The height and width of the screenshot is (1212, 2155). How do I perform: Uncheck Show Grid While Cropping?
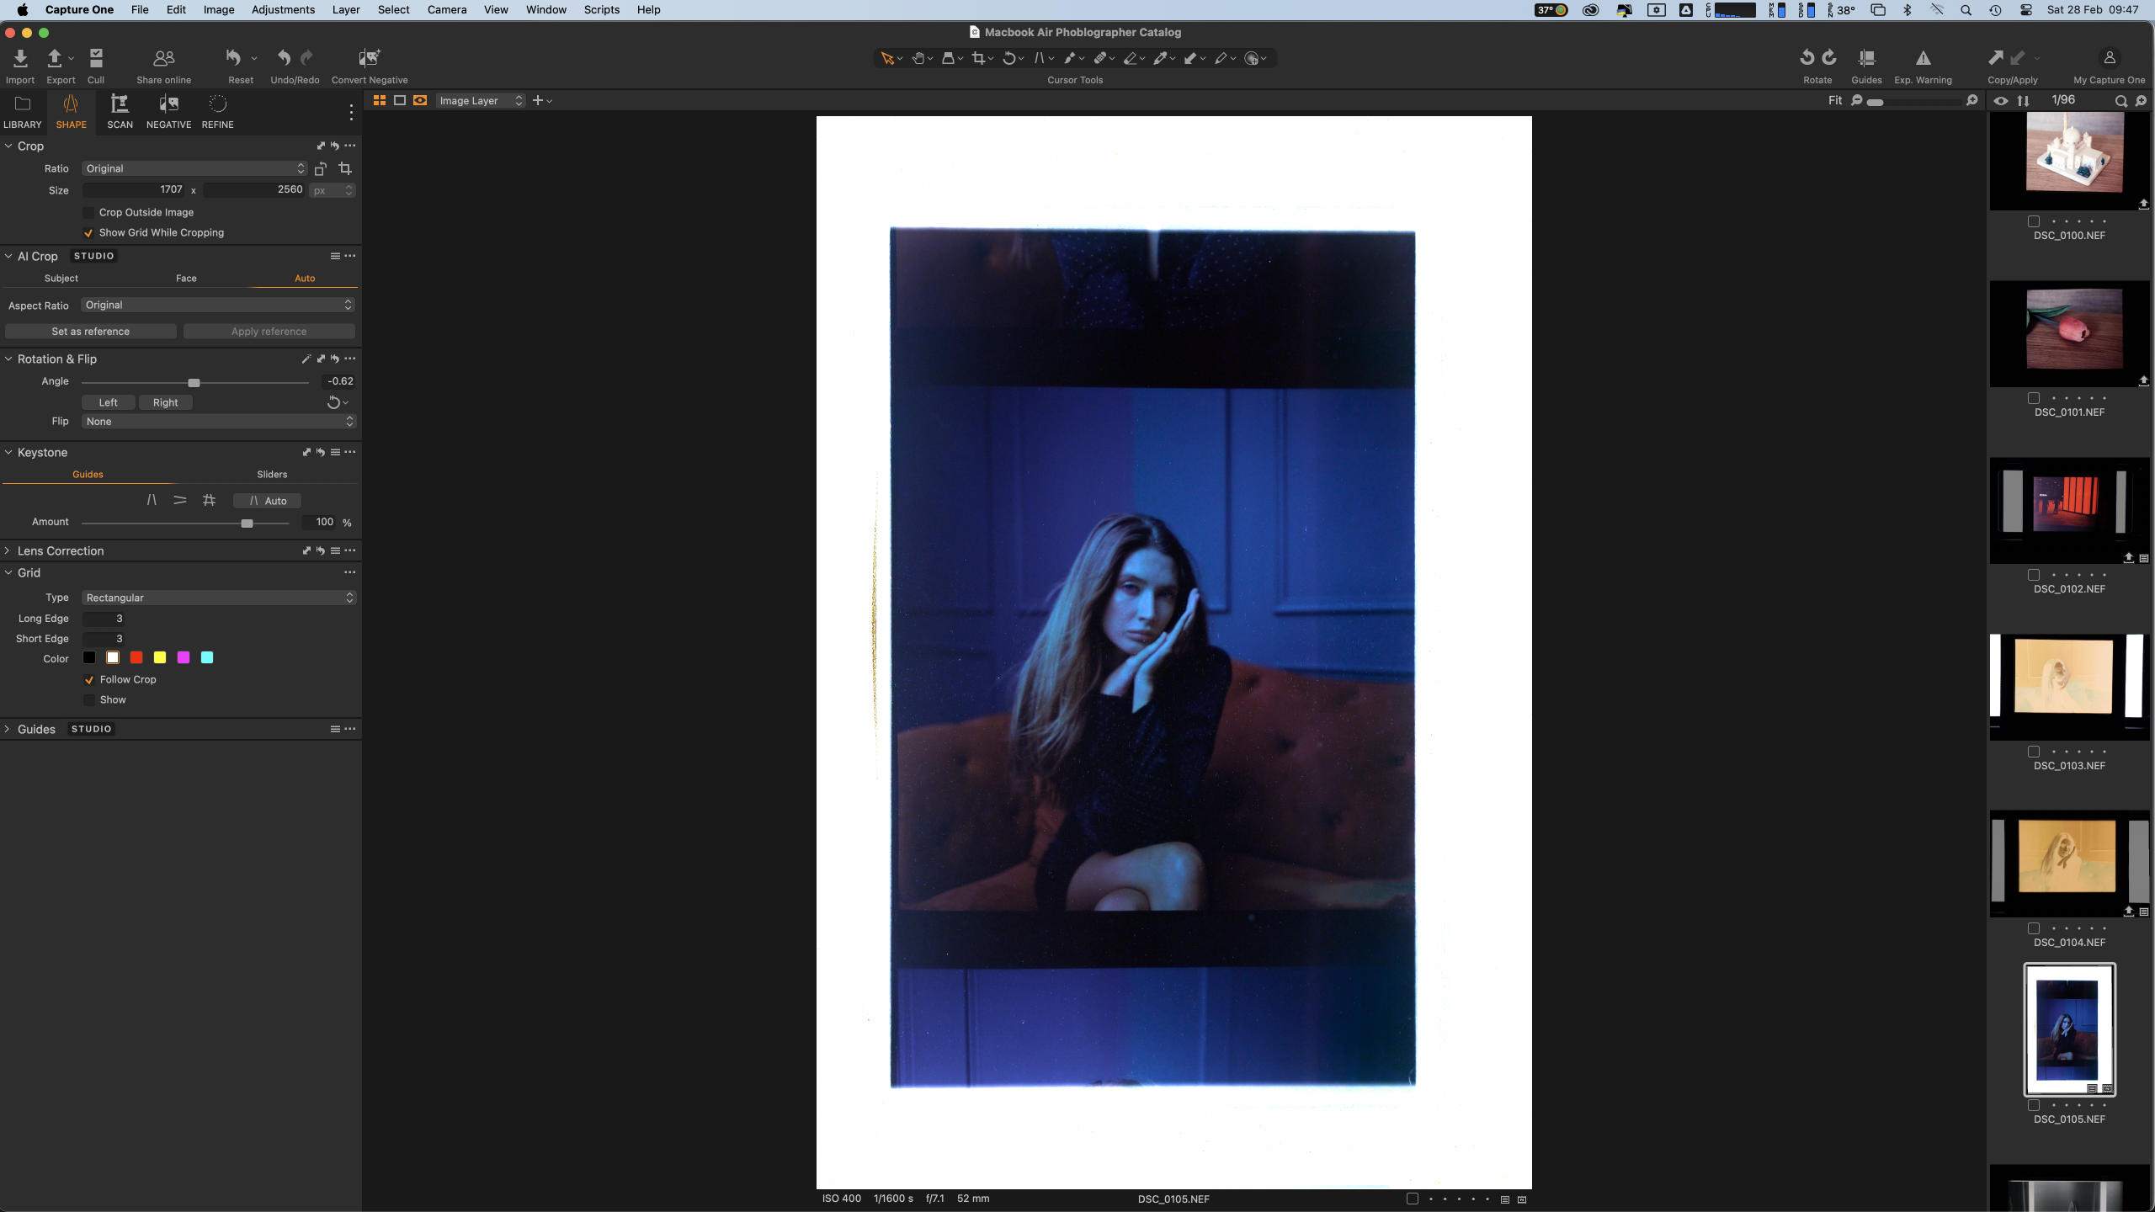90,232
